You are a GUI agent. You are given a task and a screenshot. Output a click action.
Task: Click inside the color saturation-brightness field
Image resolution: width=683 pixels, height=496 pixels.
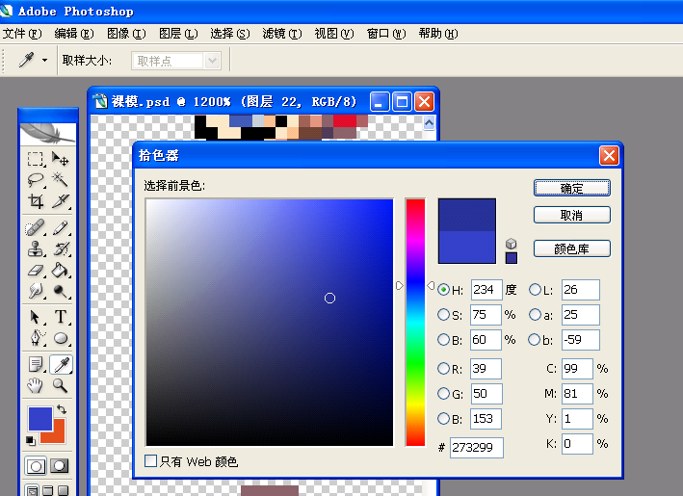(x=270, y=323)
